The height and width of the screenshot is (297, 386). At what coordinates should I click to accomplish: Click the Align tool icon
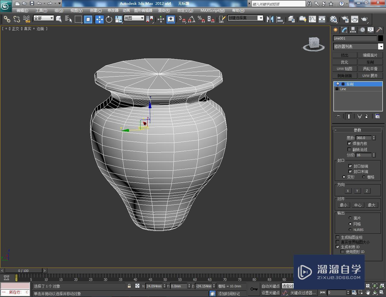coord(280,19)
